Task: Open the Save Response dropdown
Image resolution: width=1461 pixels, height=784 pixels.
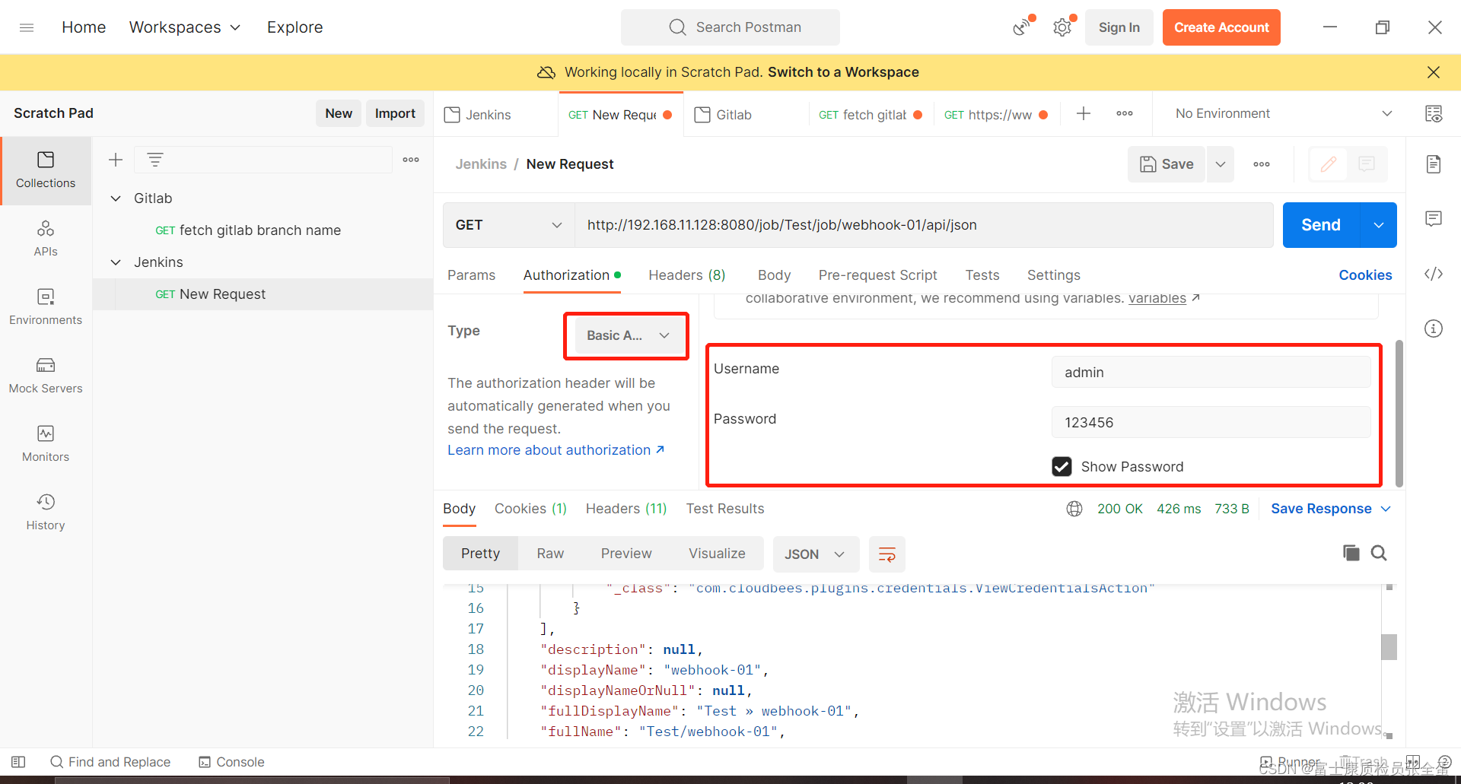Action: [x=1331, y=509]
